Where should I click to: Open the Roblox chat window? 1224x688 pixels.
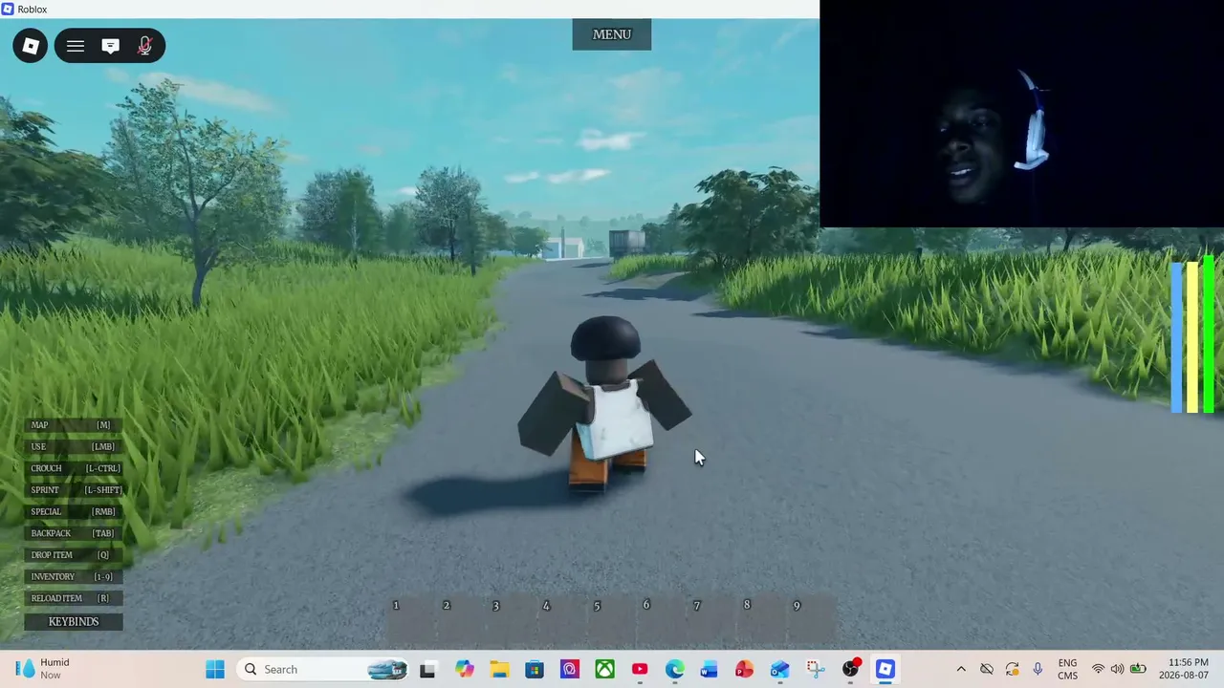110,46
